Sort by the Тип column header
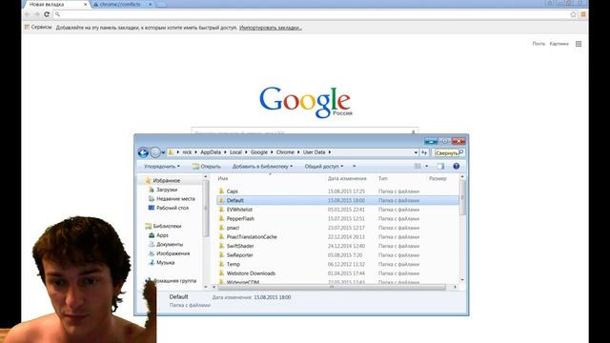The width and height of the screenshot is (610, 343). (x=383, y=178)
